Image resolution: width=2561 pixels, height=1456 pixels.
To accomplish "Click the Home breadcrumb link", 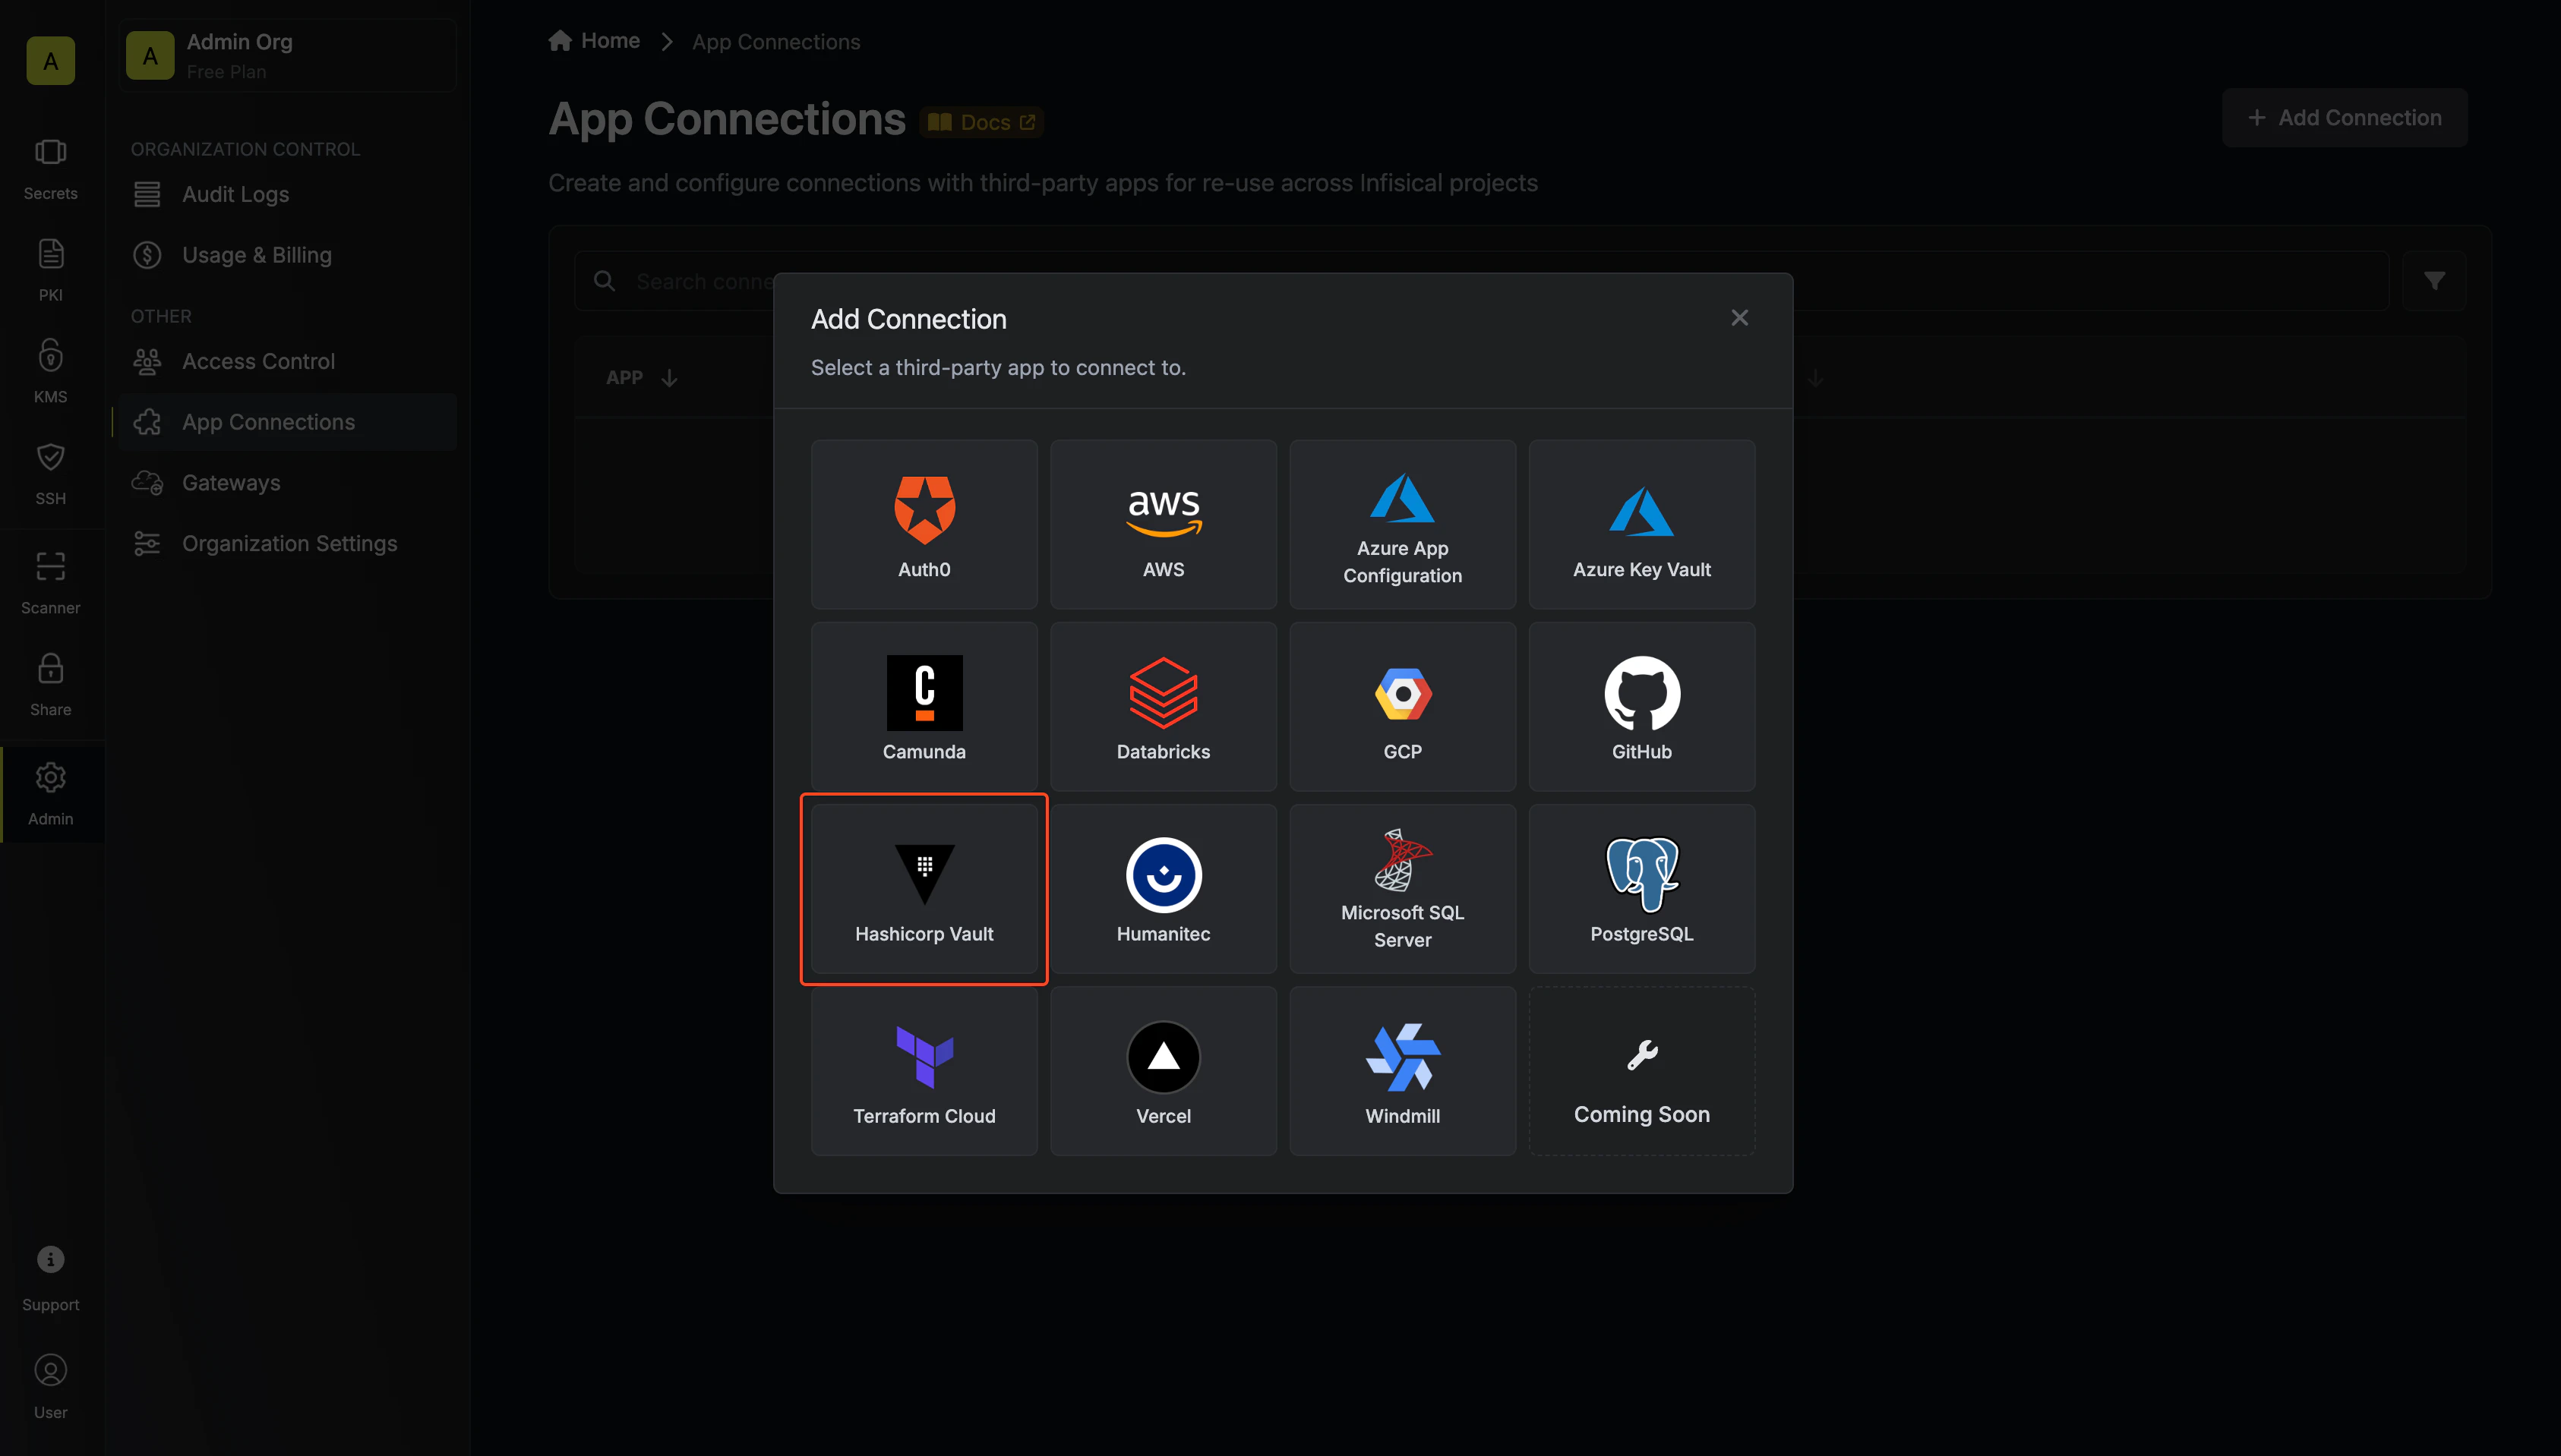I will click(594, 41).
